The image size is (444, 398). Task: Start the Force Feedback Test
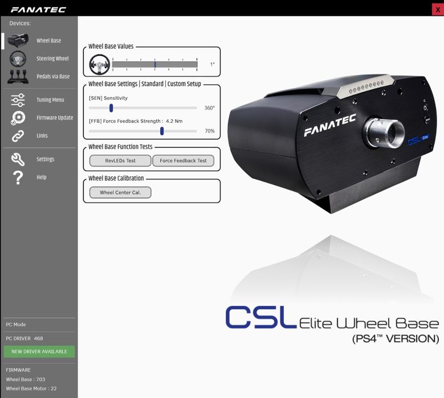[183, 161]
